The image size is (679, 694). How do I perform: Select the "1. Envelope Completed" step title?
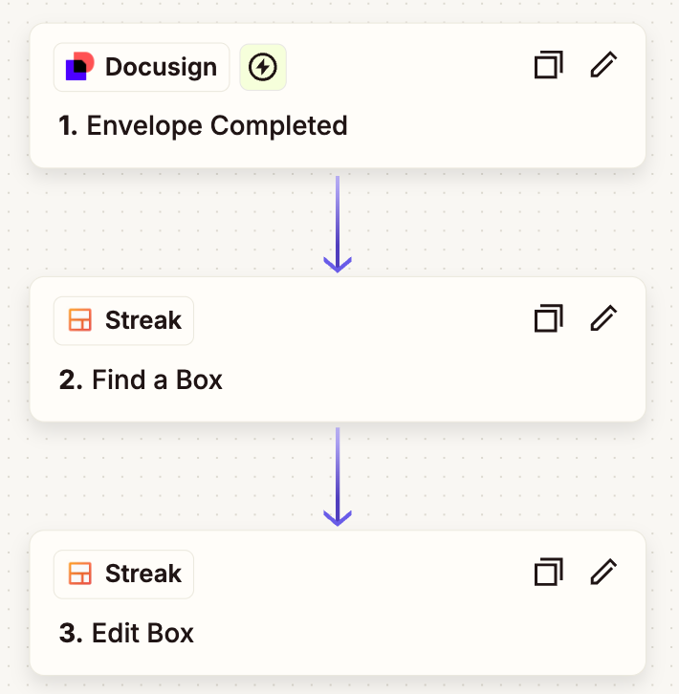pos(203,125)
